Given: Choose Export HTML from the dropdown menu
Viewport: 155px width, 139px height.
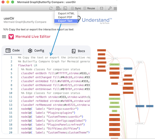Looking at the screenshot, I should click(66, 14).
